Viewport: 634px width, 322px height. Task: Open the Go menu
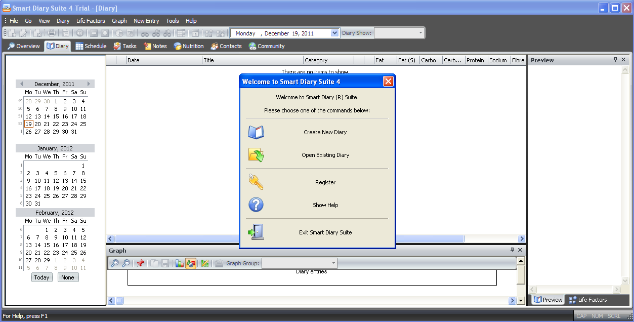(x=28, y=21)
